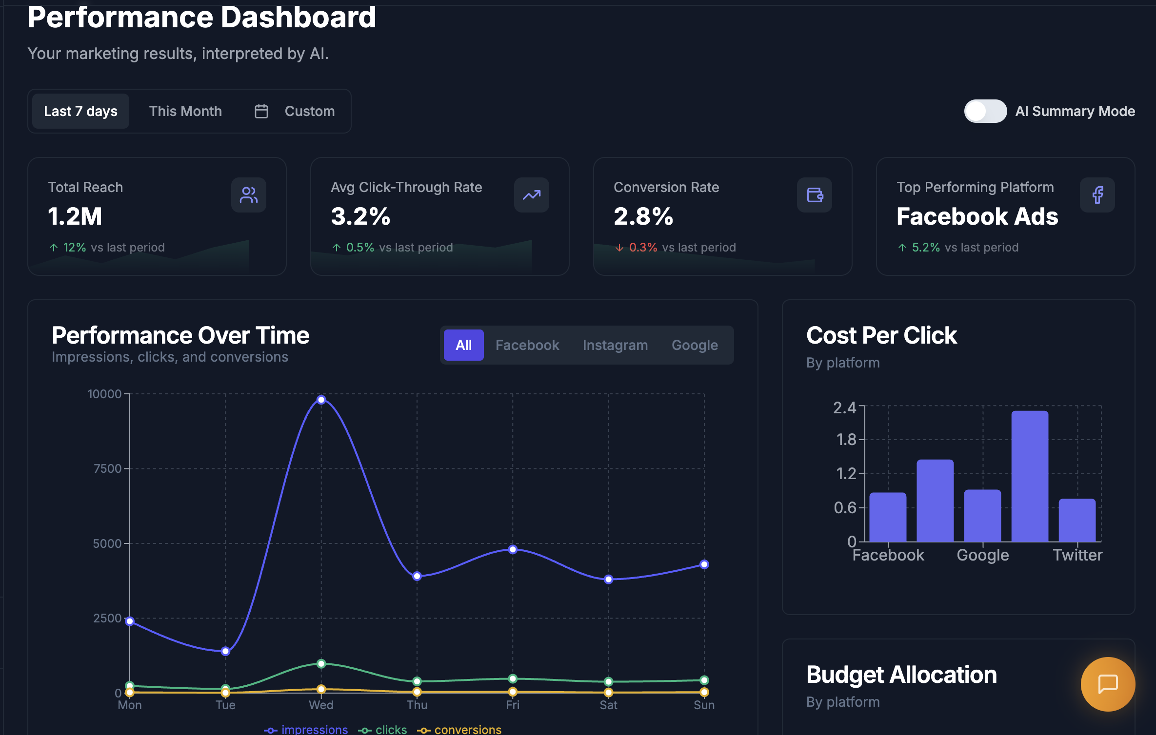The width and height of the screenshot is (1156, 735).
Task: Toggle impressions series in chart legend
Action: click(x=306, y=729)
